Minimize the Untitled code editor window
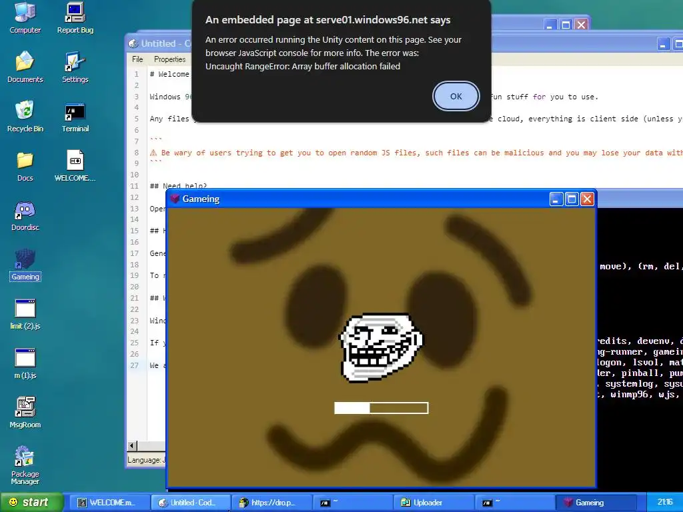Screen dimensions: 683x512 pyautogui.click(x=663, y=44)
